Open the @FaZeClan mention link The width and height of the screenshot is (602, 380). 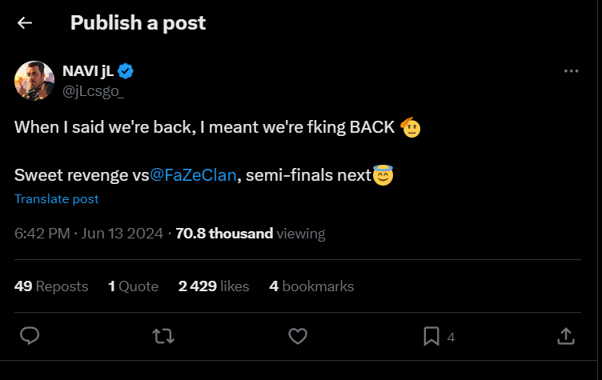pyautogui.click(x=193, y=175)
